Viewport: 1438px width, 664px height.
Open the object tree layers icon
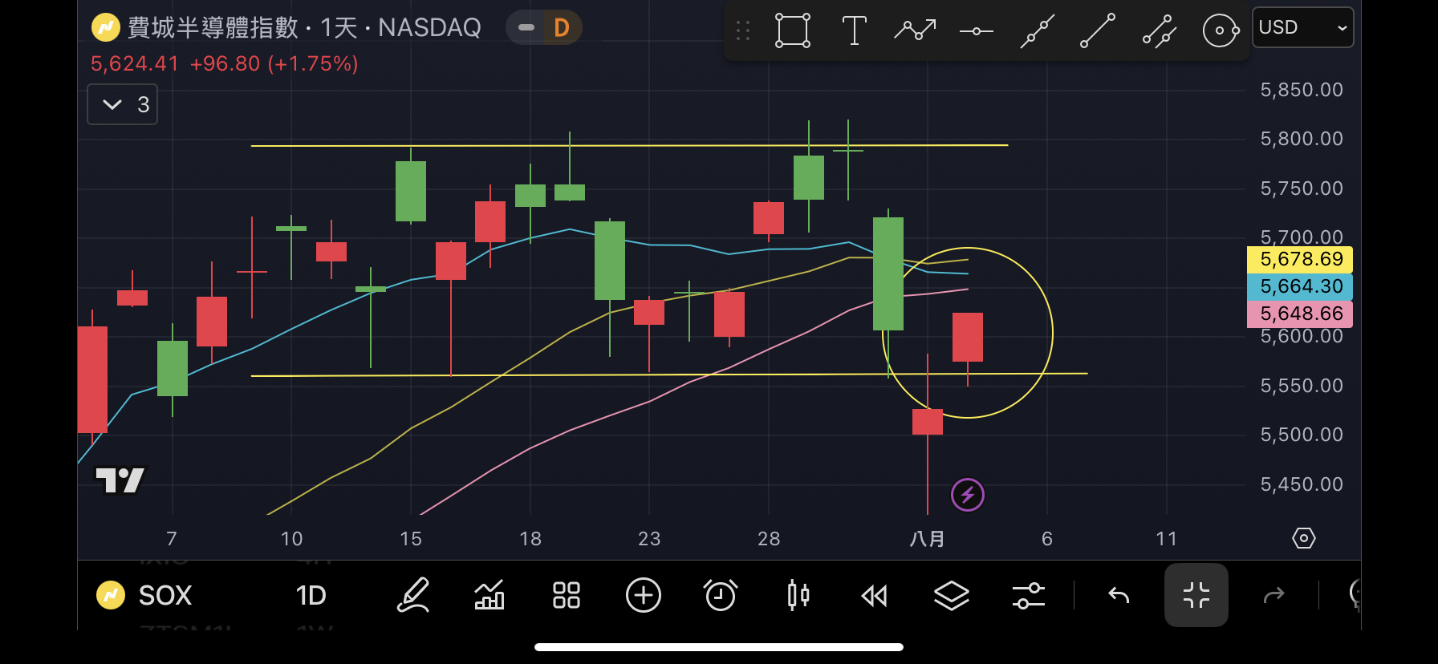point(951,595)
